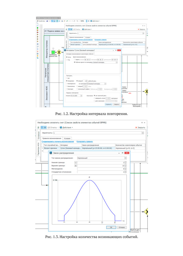This screenshot has height=256, width=183.
Task: Clear the Нижняя граница value with X button
Action: click(76, 163)
